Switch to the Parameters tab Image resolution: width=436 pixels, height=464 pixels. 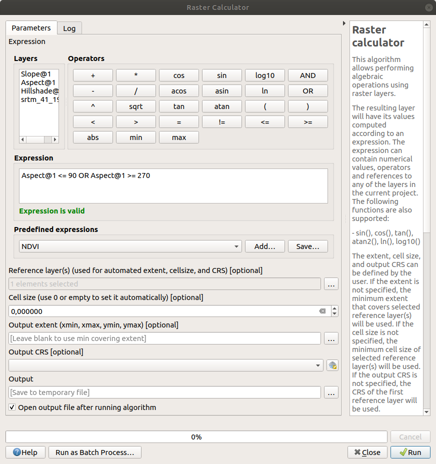(31, 28)
